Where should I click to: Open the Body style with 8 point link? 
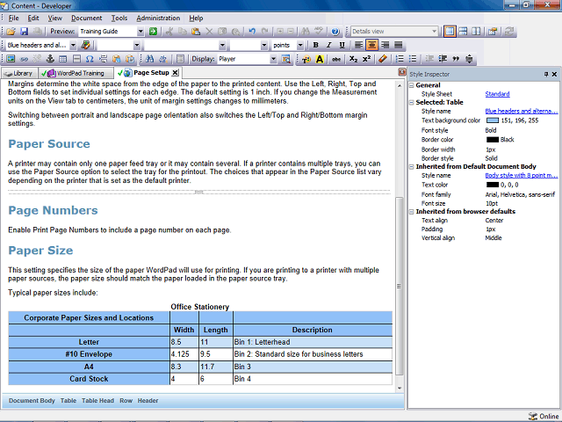(x=522, y=176)
